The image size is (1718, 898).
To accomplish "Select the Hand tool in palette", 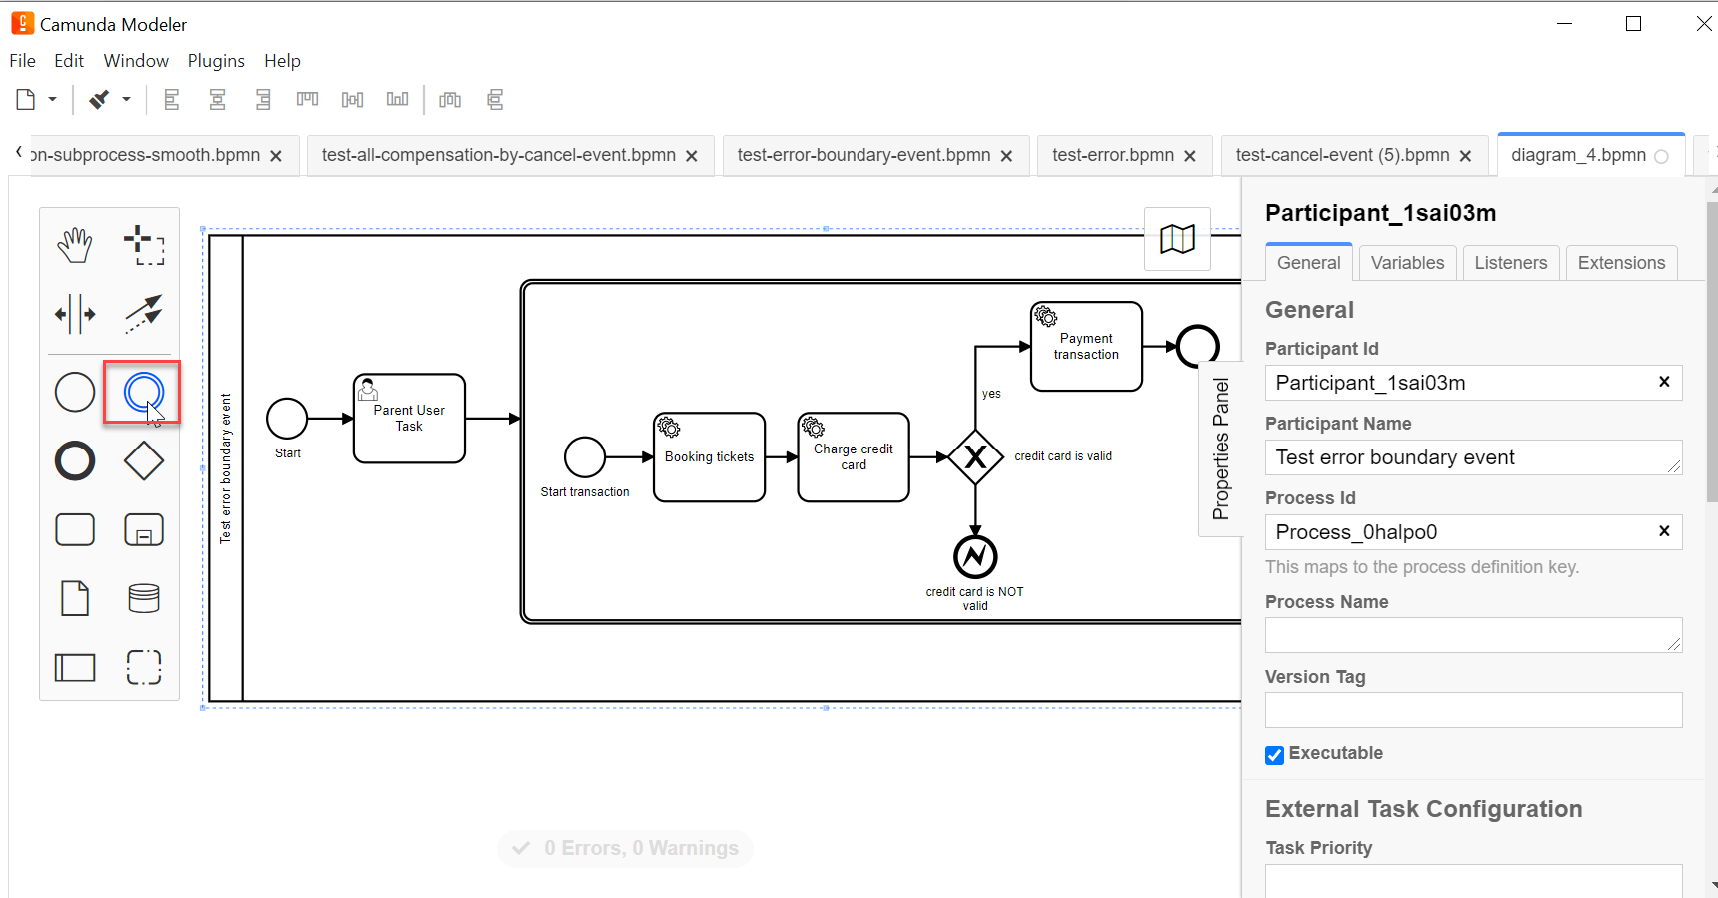I will (75, 244).
